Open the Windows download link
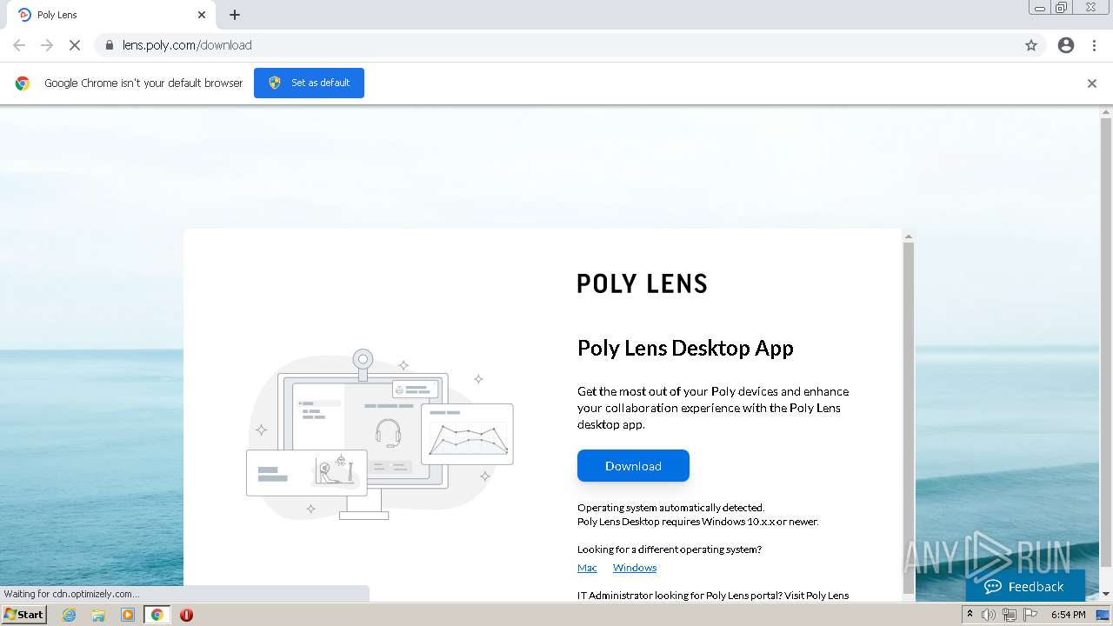 click(x=635, y=568)
